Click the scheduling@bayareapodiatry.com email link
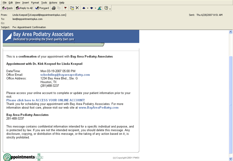 pos(65,75)
